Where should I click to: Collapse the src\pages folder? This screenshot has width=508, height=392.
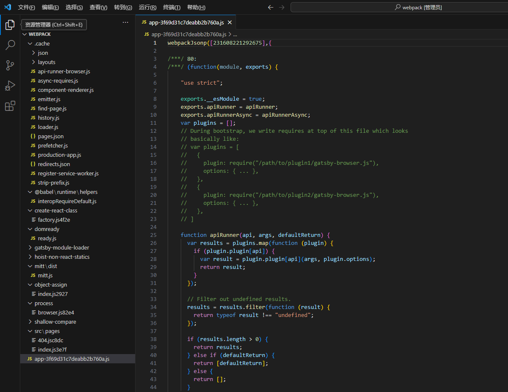click(x=78, y=331)
